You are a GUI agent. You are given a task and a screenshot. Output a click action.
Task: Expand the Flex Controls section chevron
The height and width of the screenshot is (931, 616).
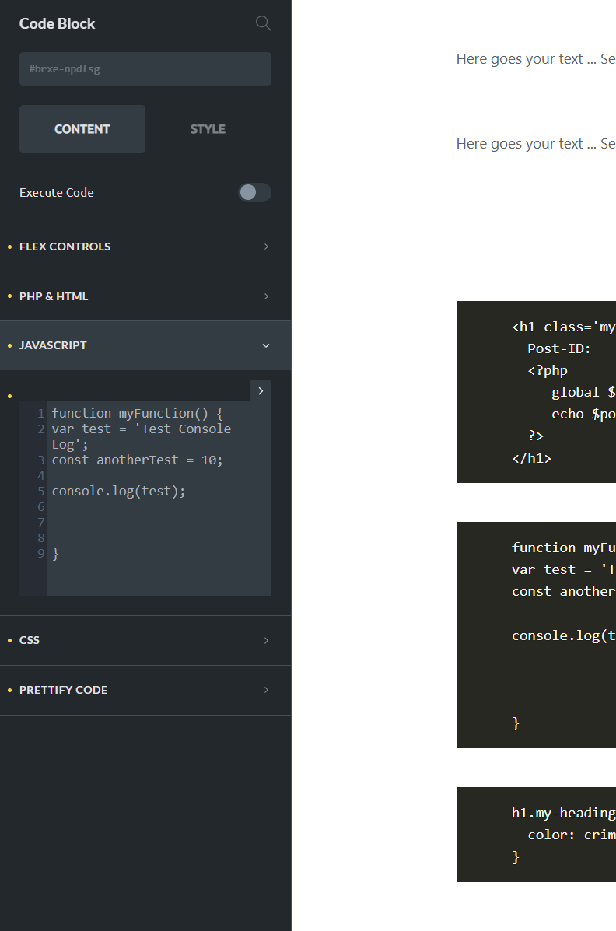pos(266,247)
